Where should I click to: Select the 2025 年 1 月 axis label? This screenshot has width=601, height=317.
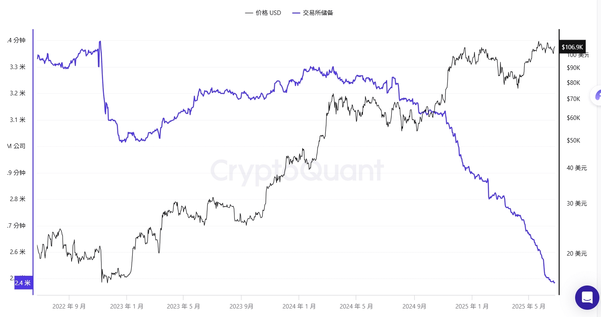click(472, 306)
